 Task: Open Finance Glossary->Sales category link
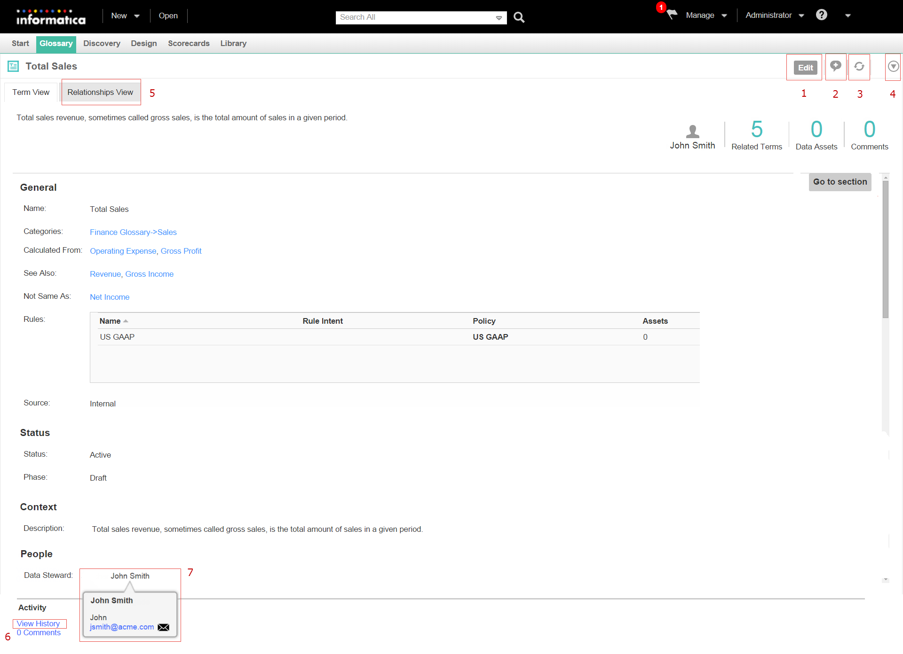click(x=133, y=232)
